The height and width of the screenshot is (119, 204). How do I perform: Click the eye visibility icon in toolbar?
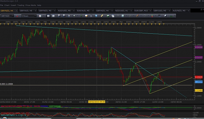[x=91, y=16]
